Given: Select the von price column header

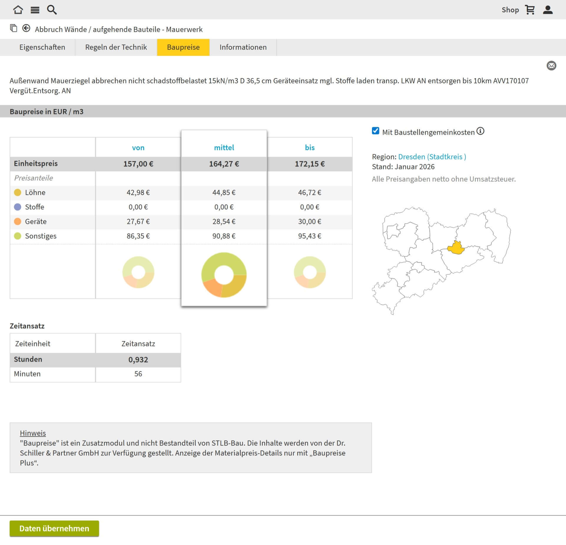Looking at the screenshot, I should tap(138, 148).
